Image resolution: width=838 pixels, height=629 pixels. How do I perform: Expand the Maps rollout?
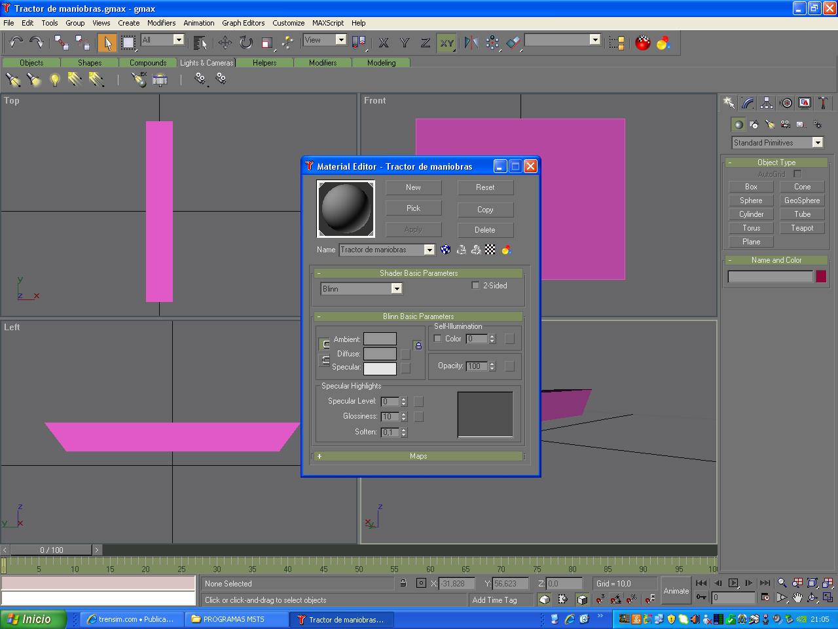click(418, 456)
